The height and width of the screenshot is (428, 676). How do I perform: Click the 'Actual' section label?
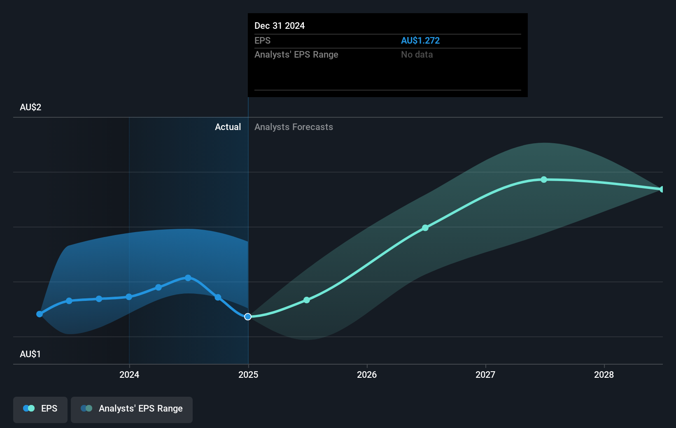coord(228,127)
